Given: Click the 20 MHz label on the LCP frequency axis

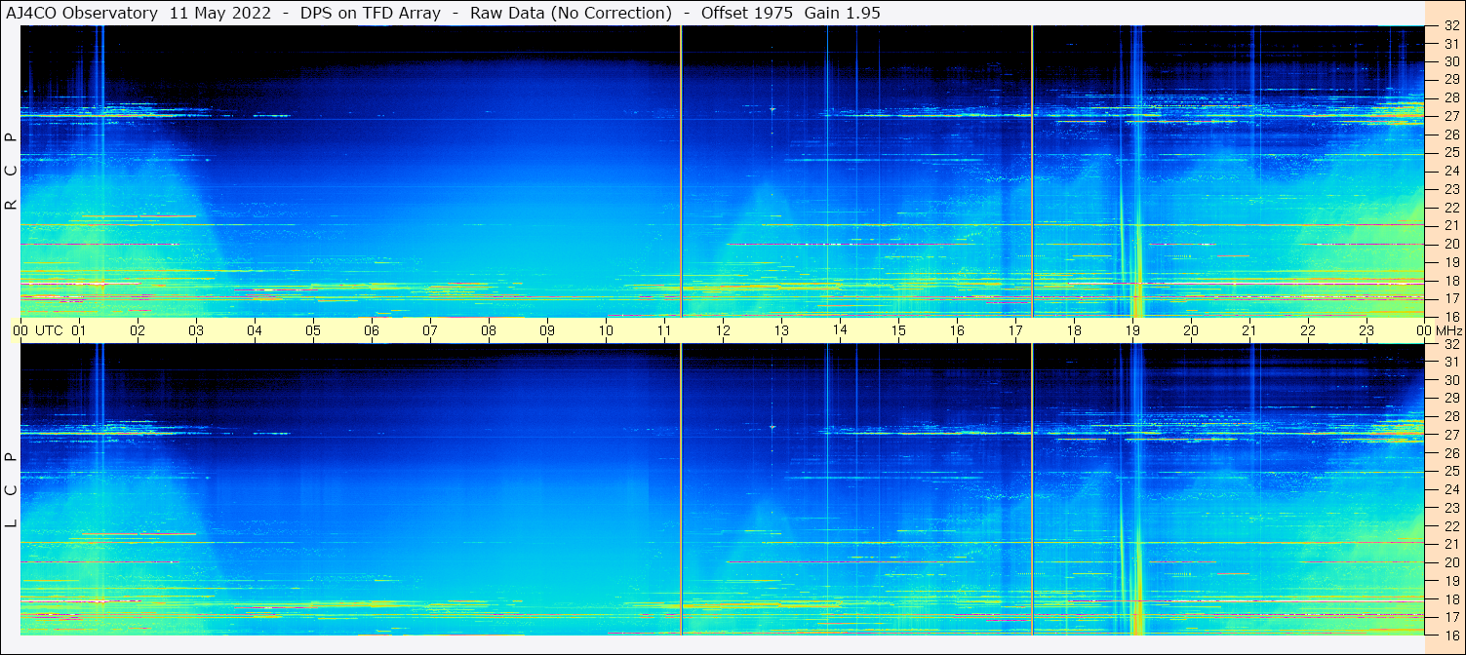Looking at the screenshot, I should pos(1450,561).
